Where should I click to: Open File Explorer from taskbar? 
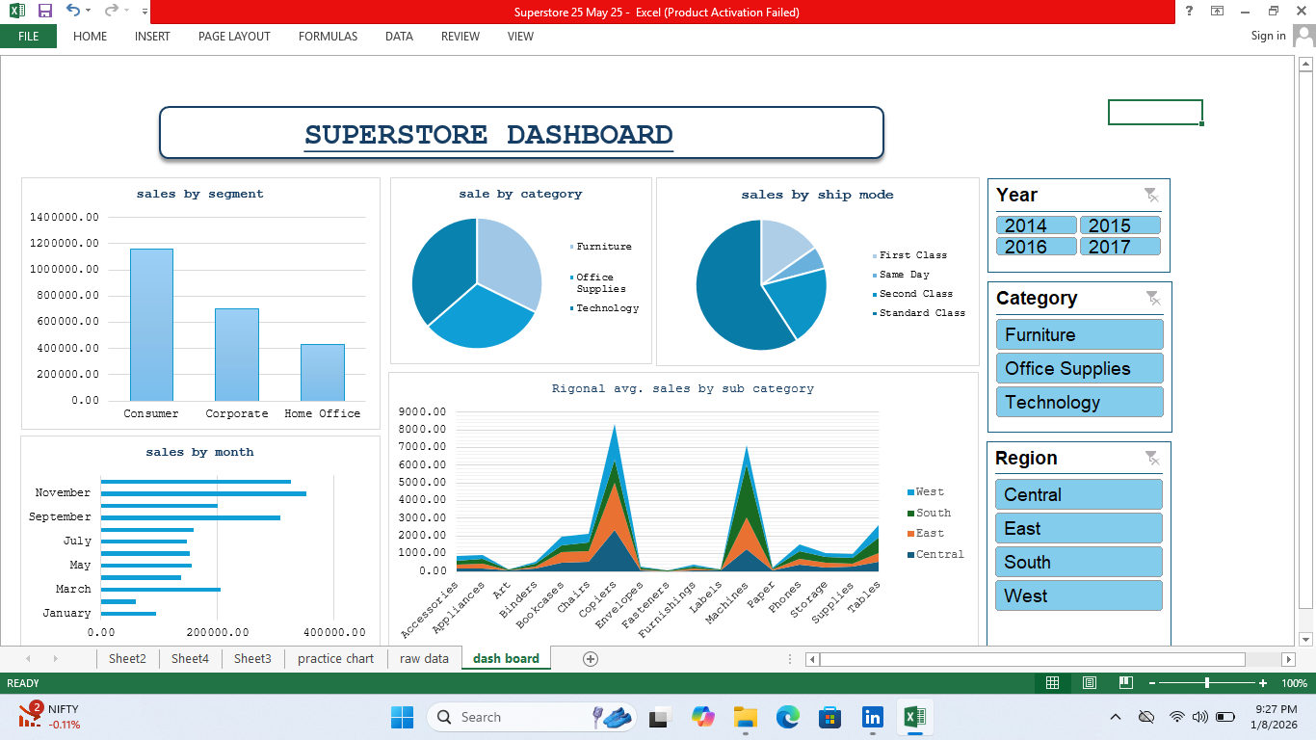745,717
